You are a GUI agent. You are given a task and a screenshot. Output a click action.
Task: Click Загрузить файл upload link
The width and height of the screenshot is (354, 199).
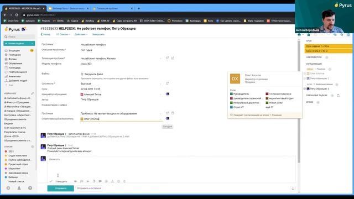[92, 74]
